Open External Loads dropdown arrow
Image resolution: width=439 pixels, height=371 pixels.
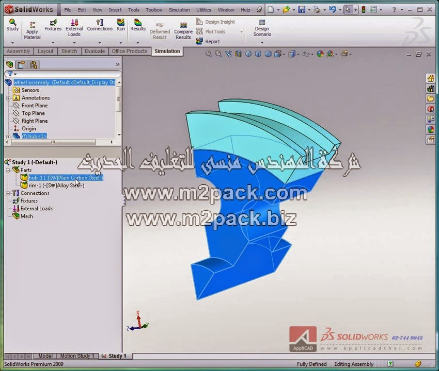pos(74,43)
